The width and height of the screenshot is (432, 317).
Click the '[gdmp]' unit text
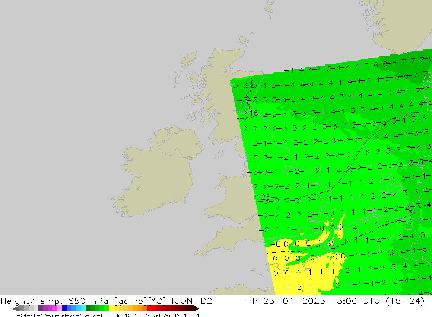point(130,301)
